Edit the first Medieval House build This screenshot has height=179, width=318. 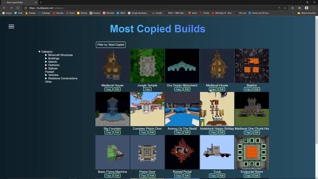pyautogui.click(x=117, y=89)
